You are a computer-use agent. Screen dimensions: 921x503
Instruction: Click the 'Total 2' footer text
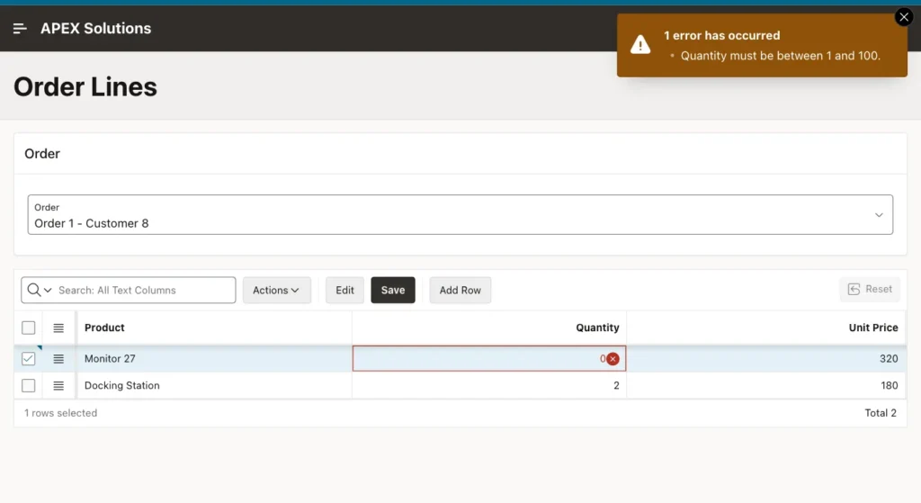(x=881, y=413)
